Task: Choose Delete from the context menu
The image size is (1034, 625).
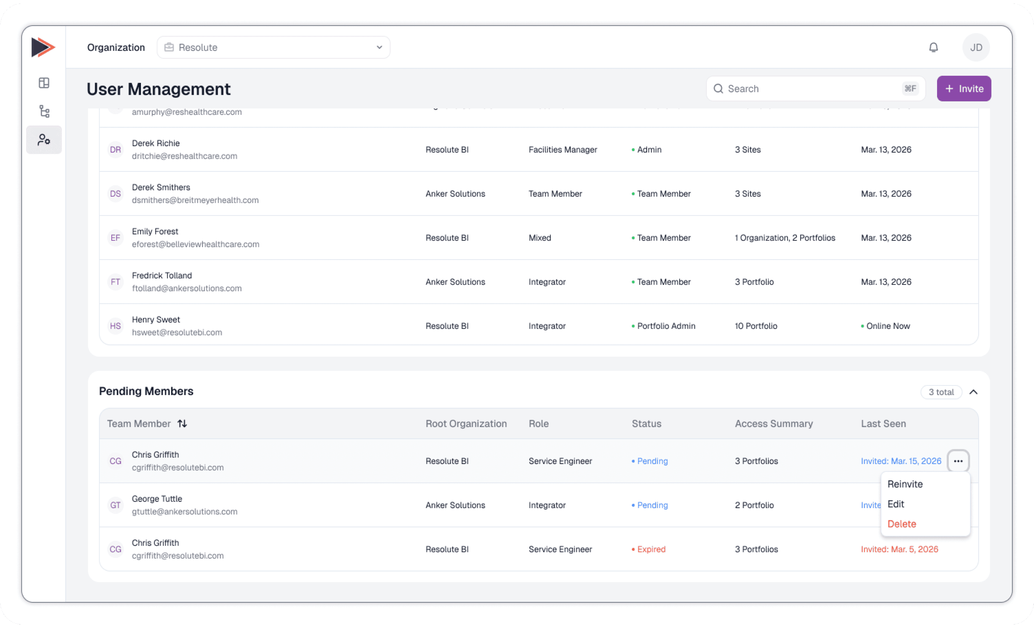Action: 902,524
